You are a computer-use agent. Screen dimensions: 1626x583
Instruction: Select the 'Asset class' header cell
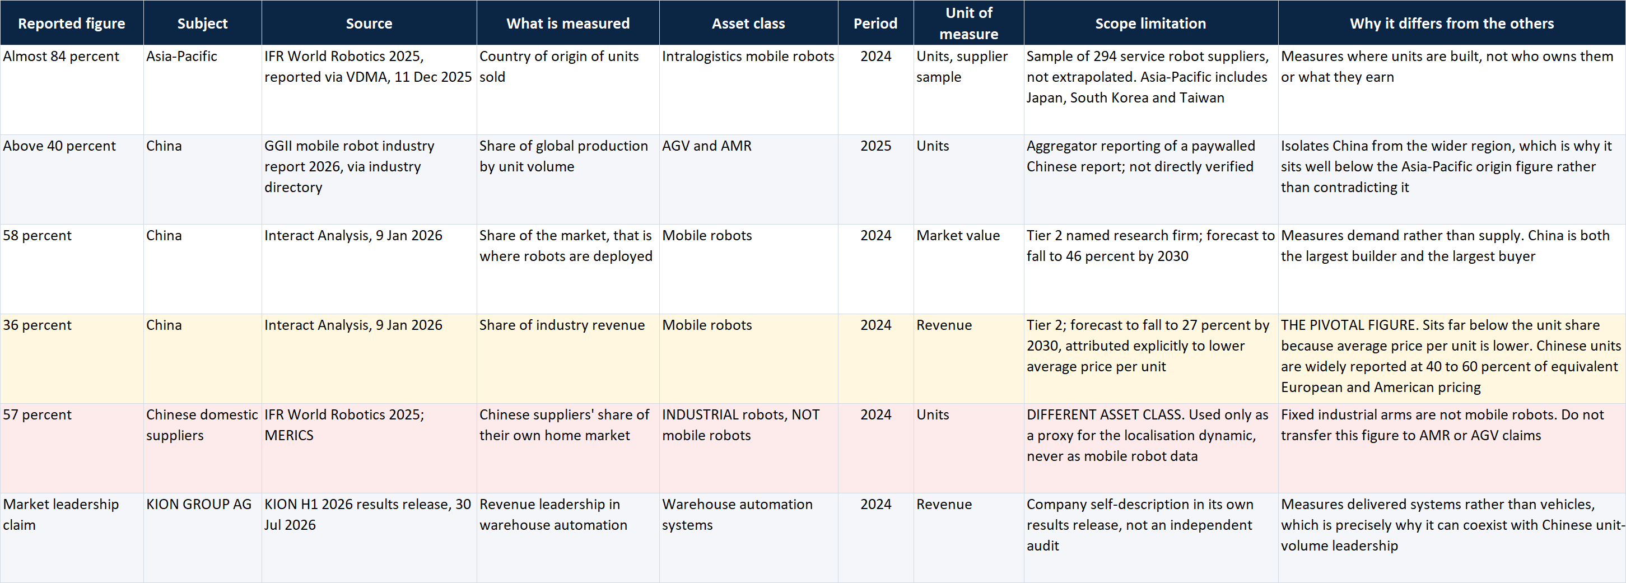click(749, 23)
